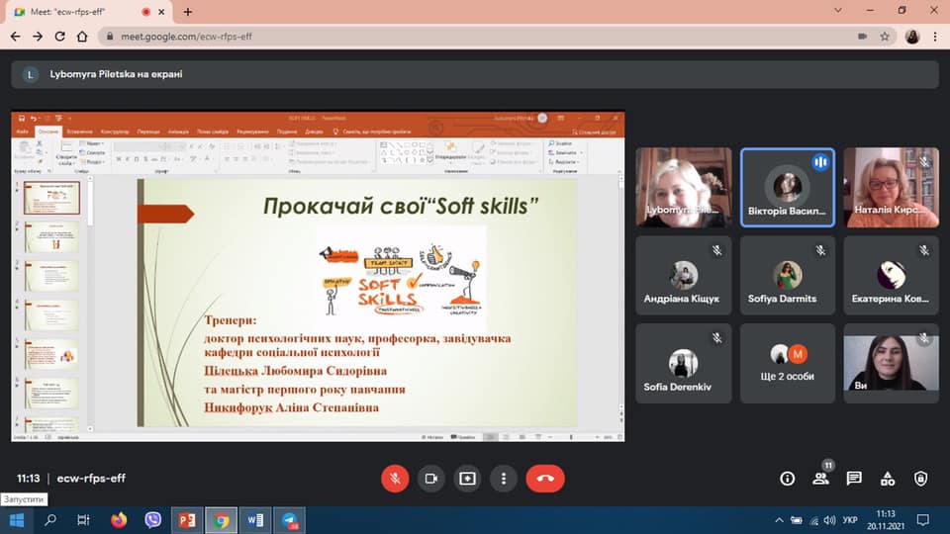The width and height of the screenshot is (950, 534).
Task: Open the three-dot more options menu in Meet
Action: (504, 479)
